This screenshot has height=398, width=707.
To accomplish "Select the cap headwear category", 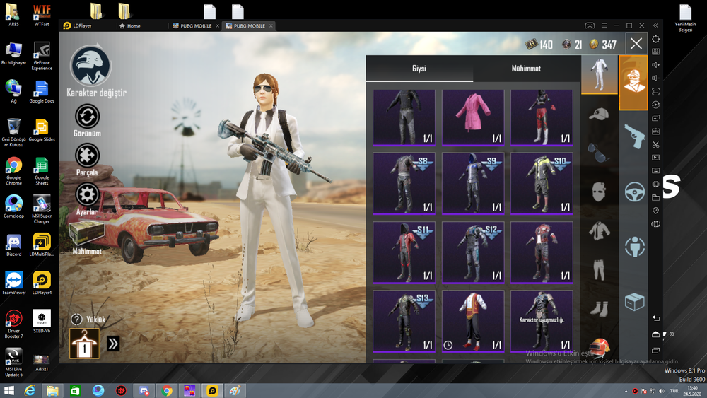I will pyautogui.click(x=600, y=114).
